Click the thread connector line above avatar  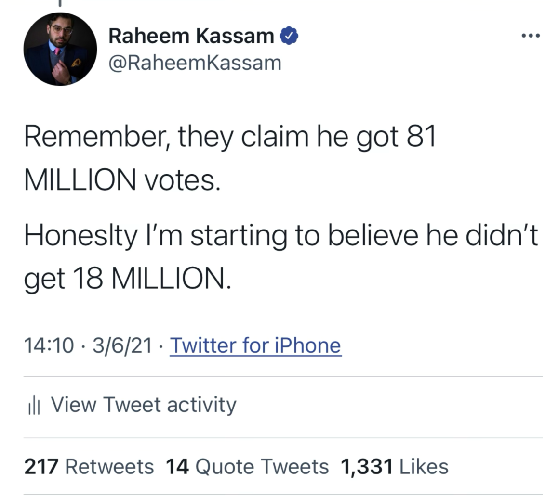60,4
